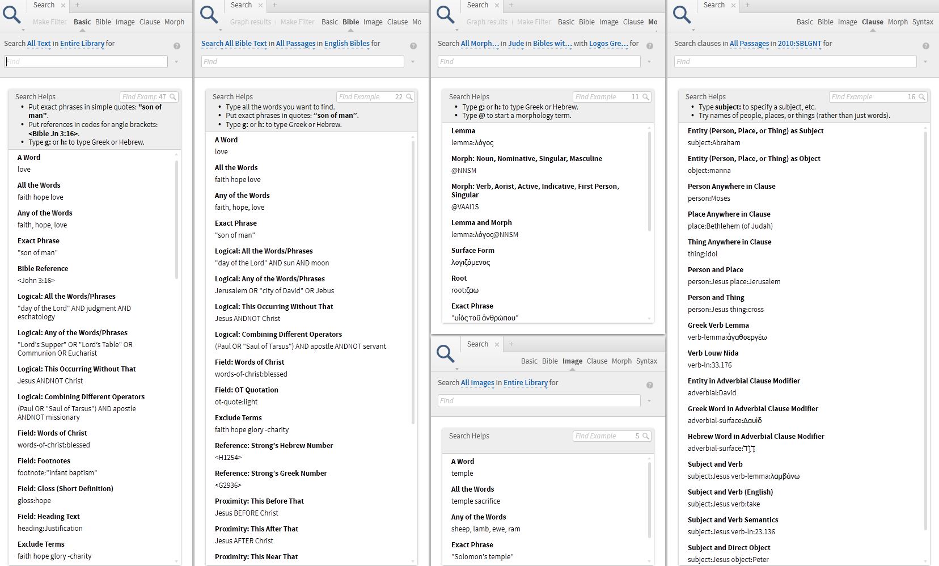Viewport: 939px width, 566px height.
Task: Open Find box history dropdown in Clause panel
Action: pos(925,62)
